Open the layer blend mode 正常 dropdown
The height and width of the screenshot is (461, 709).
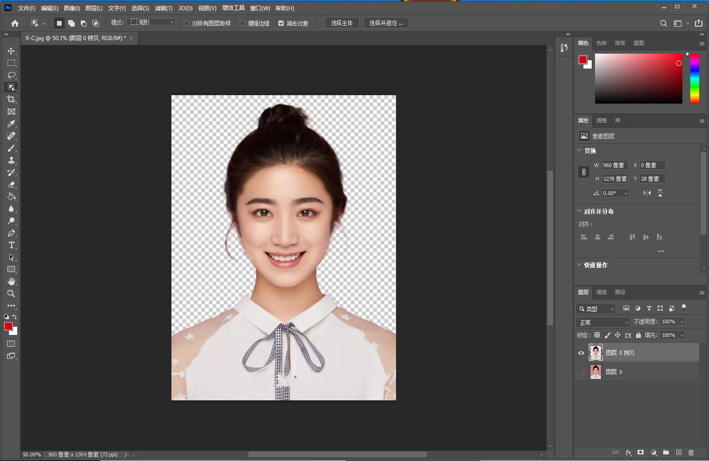pos(603,322)
